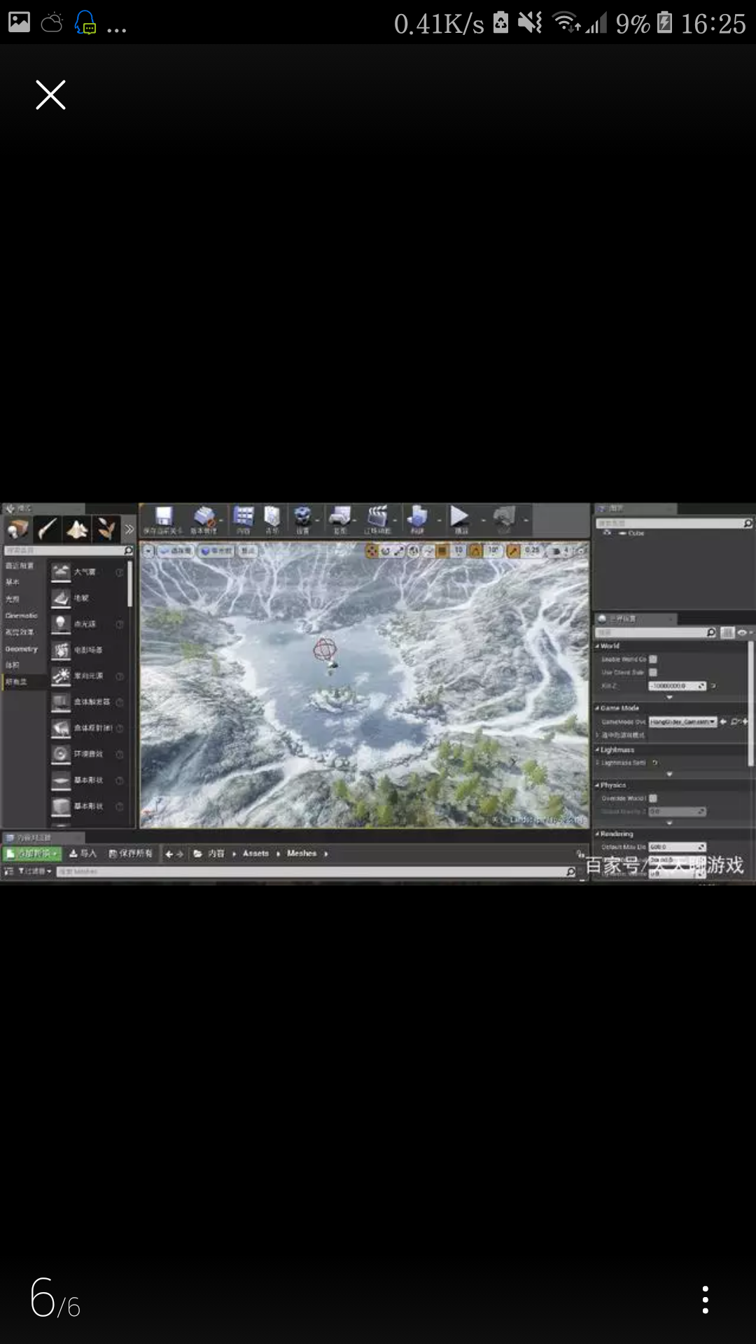The height and width of the screenshot is (1344, 756).
Task: Open the details eye view options
Action: point(743,633)
